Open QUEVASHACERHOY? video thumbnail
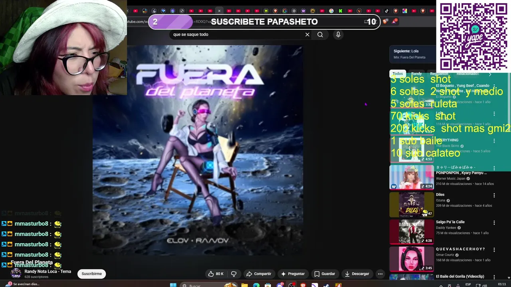Viewport: 511px width, 287px height. 412,259
